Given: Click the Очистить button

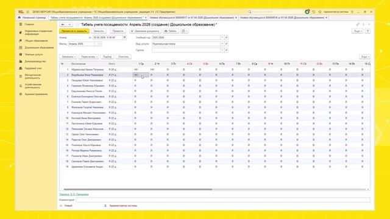Looking at the screenshot, I should tap(123, 57).
